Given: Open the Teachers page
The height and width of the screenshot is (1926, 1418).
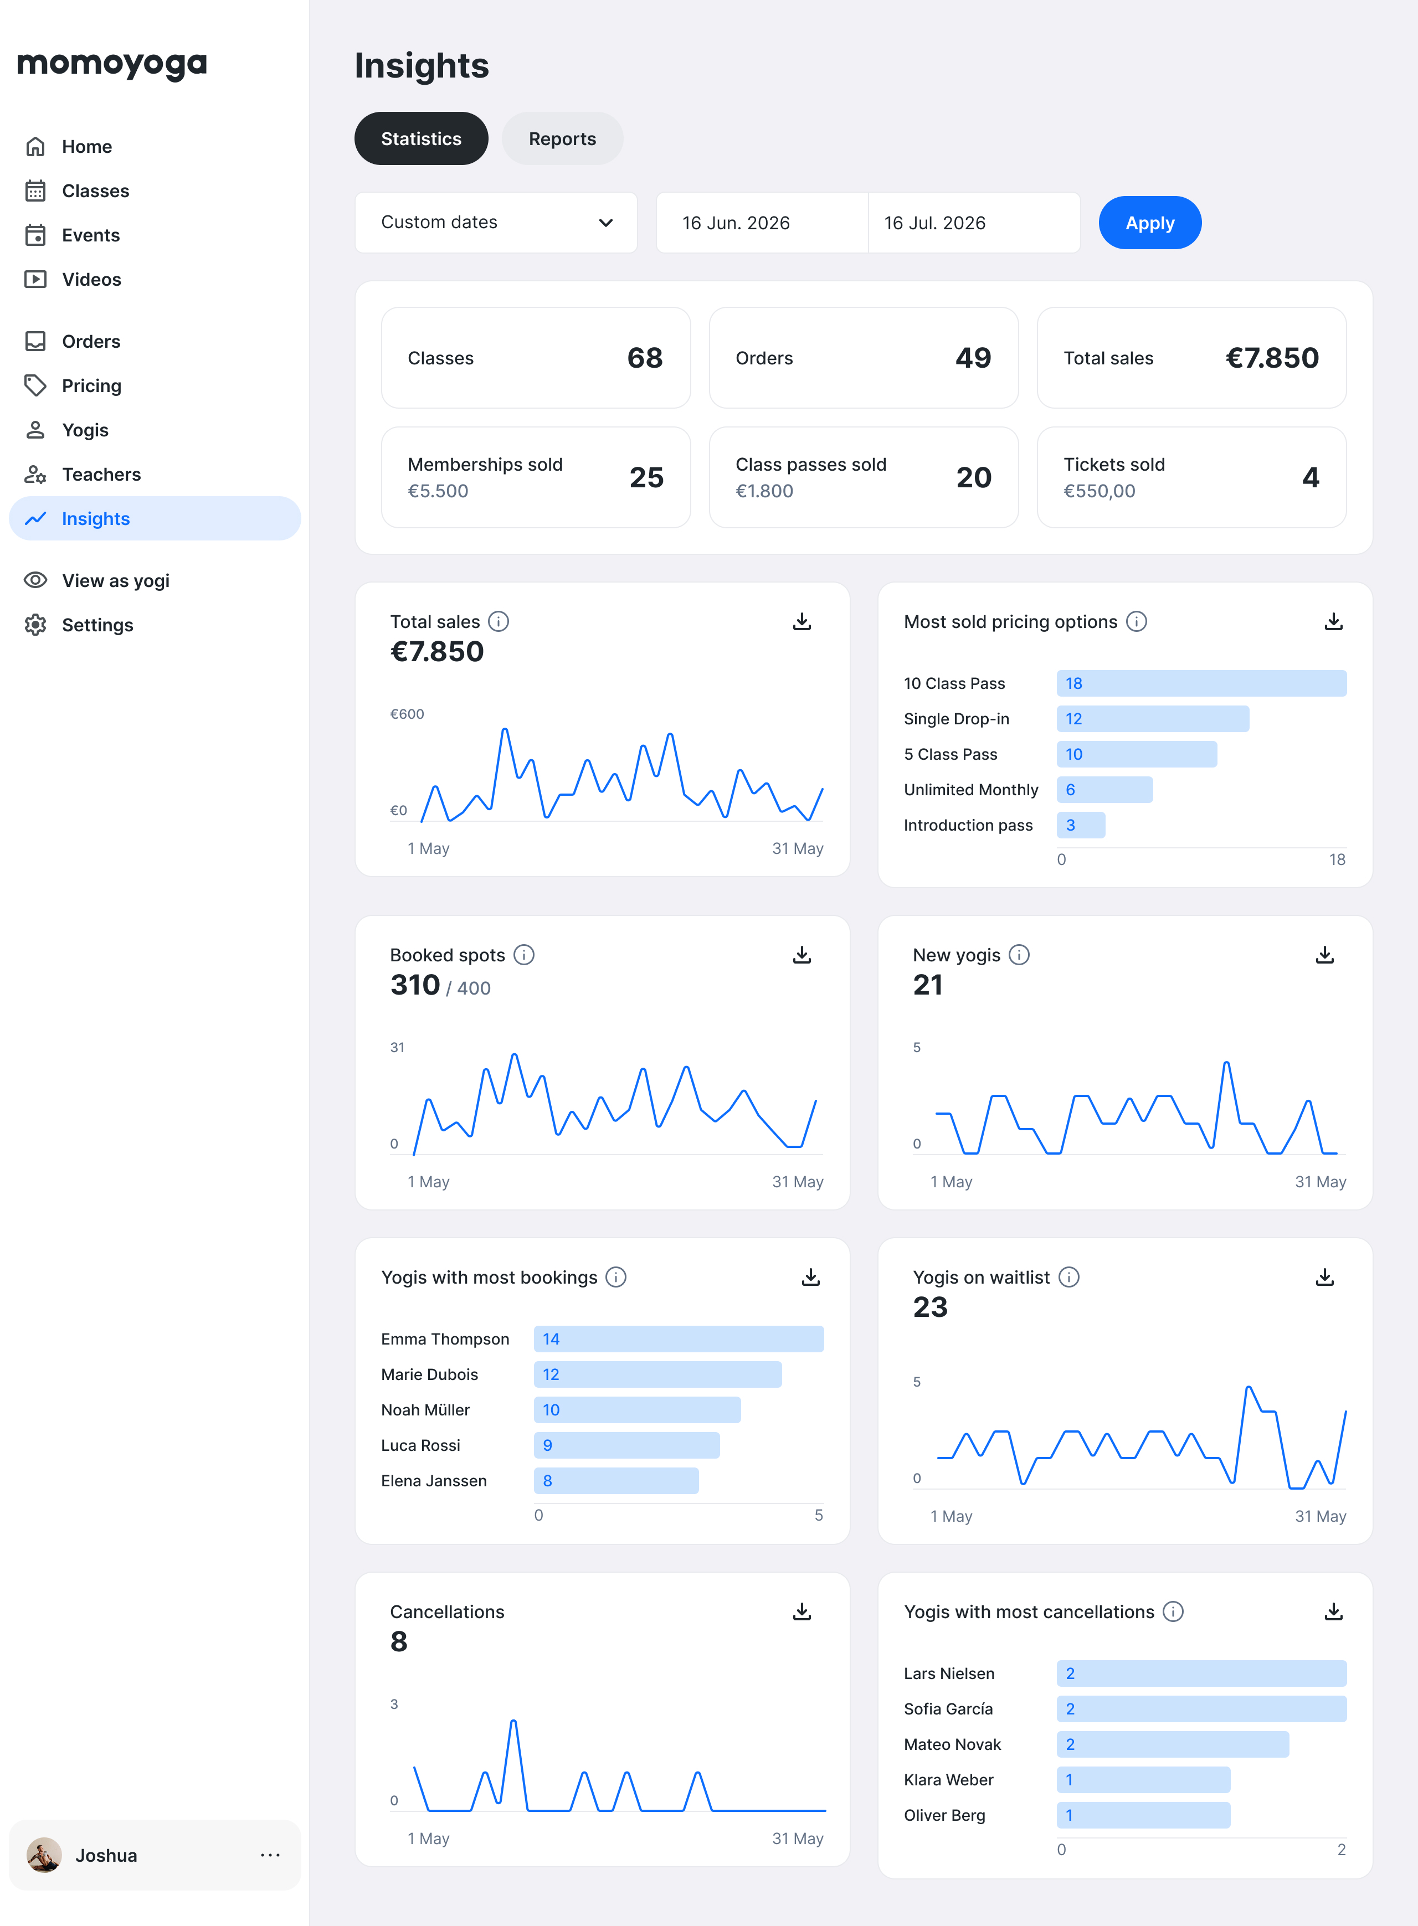Looking at the screenshot, I should tap(100, 475).
